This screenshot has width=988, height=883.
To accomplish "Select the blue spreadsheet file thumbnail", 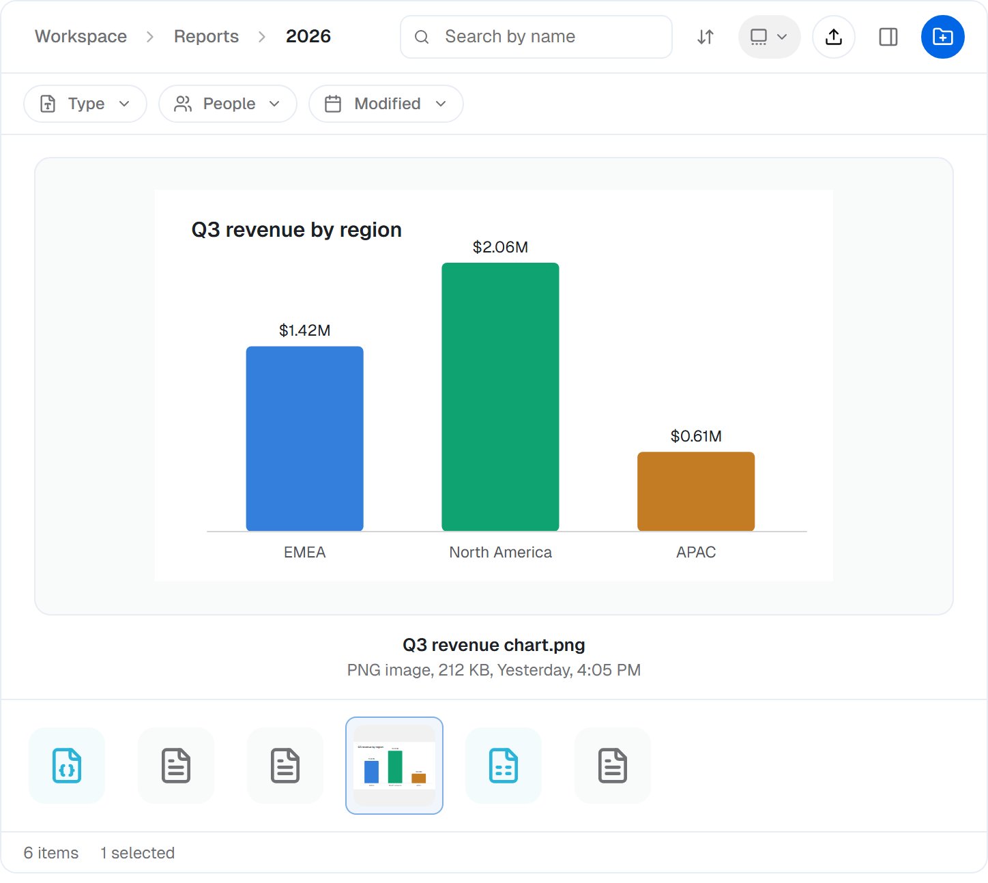I will pyautogui.click(x=504, y=766).
